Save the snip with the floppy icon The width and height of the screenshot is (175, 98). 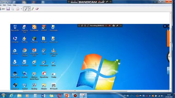tap(8, 9)
